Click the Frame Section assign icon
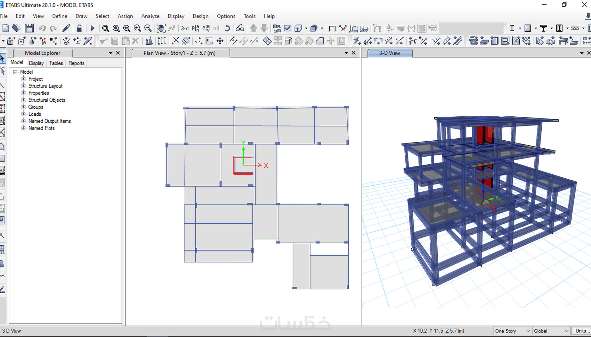591x337 pixels. click(357, 41)
